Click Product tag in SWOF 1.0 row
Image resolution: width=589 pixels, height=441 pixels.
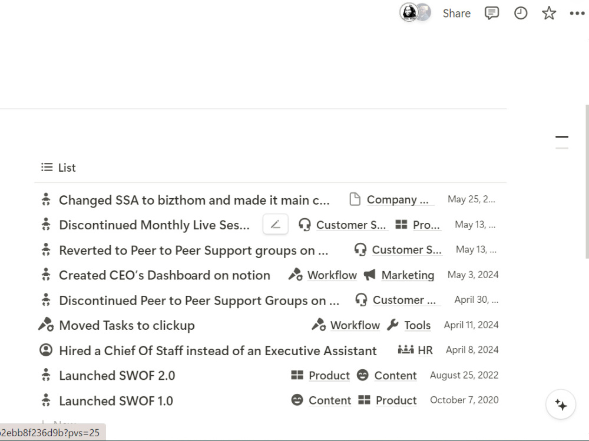396,400
